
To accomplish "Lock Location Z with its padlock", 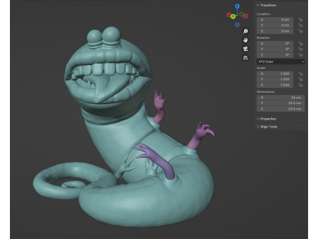I will coord(300,31).
